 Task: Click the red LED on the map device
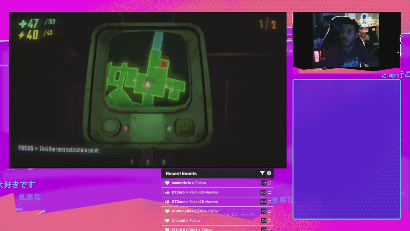(x=126, y=128)
